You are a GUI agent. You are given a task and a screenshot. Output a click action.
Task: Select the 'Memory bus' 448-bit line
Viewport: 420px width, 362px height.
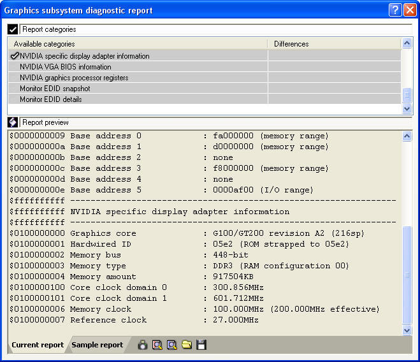tap(129, 255)
